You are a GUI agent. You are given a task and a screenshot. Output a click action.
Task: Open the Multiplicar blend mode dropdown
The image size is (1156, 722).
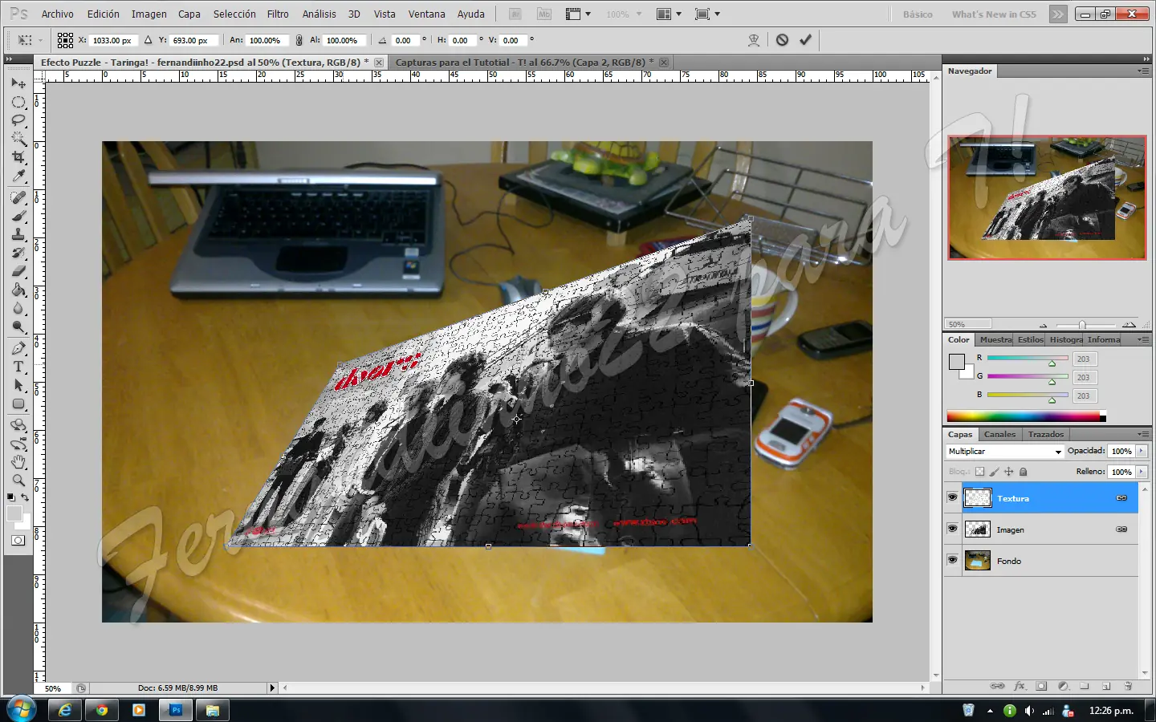pyautogui.click(x=1004, y=452)
